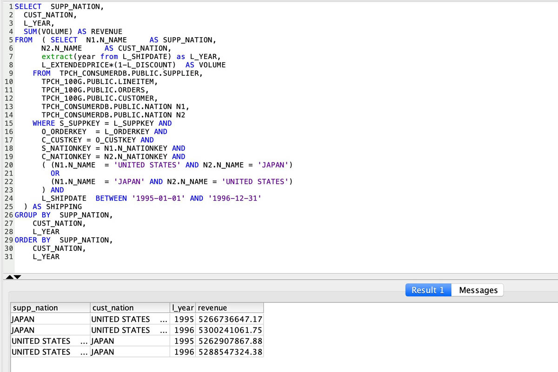Collapse results pane with the up splitter arrow
558x372 pixels.
tap(9, 277)
